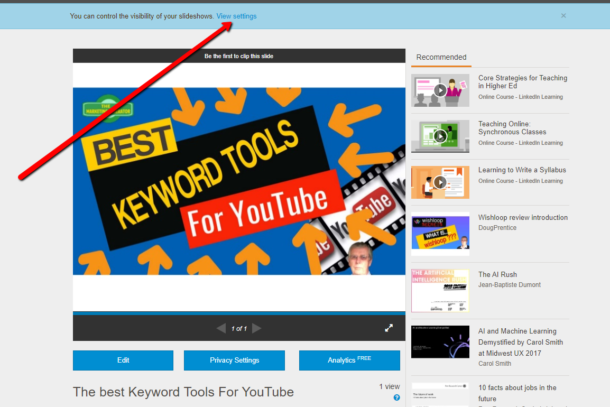Open Learning to Write a Syllabus link
The width and height of the screenshot is (610, 407).
tap(522, 170)
